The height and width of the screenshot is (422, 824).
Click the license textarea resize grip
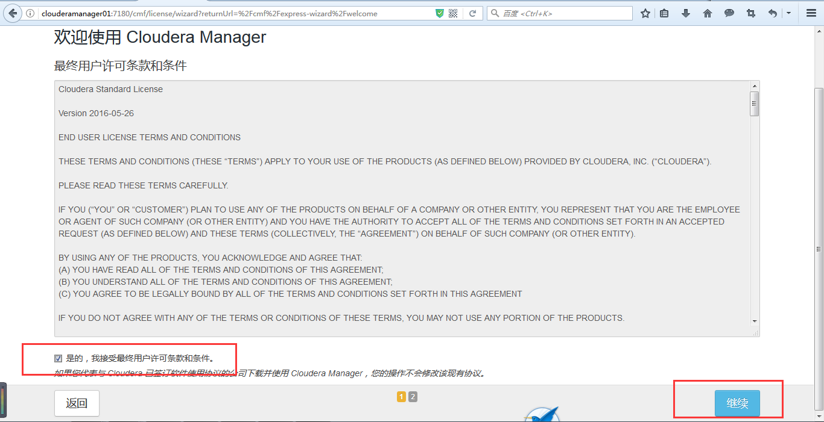tap(756, 332)
